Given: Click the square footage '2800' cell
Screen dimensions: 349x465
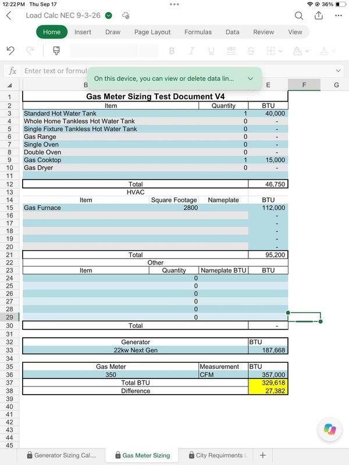Looking at the screenshot, I should (x=173, y=208).
